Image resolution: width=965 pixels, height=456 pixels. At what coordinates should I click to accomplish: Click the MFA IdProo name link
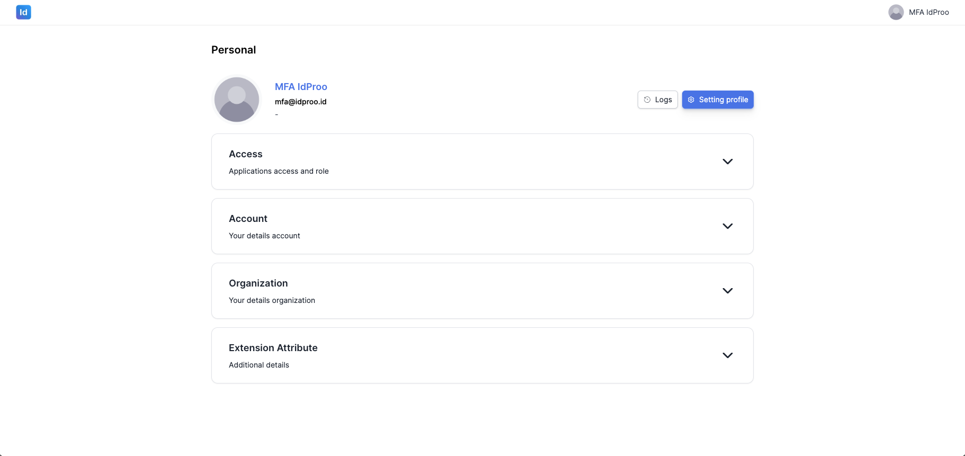301,87
